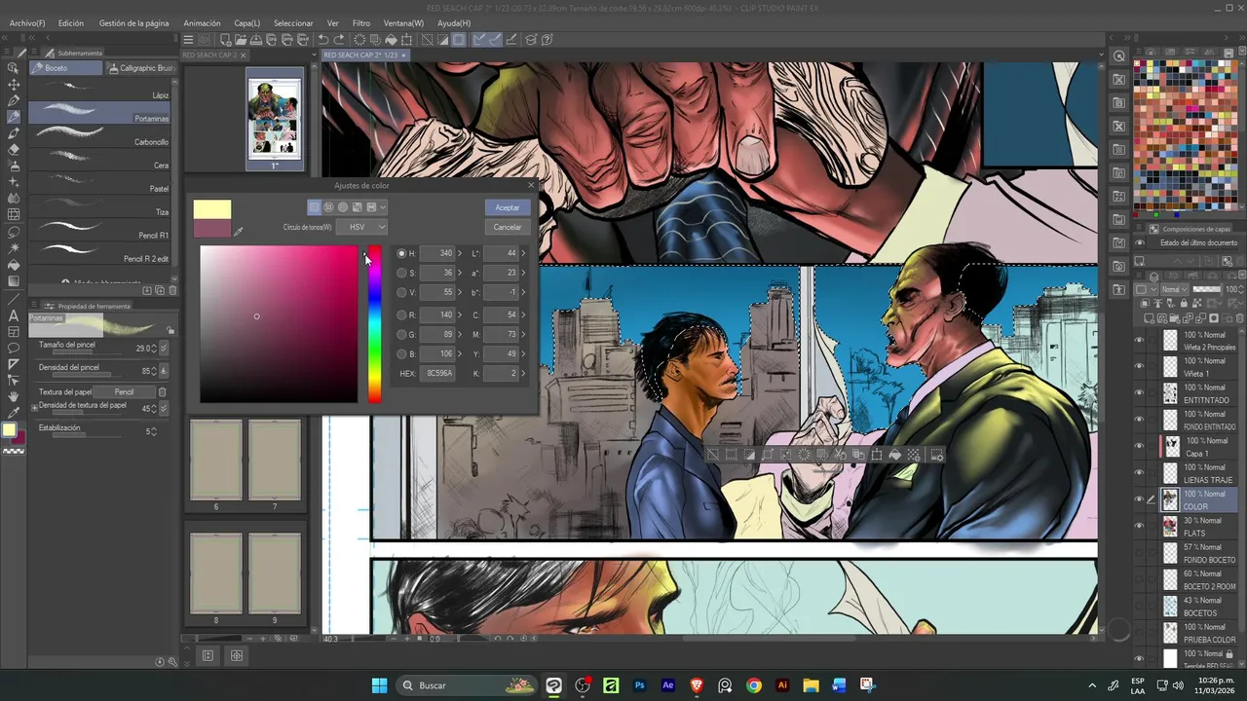Hide the FLATS layer
The height and width of the screenshot is (701, 1247).
coord(1139,526)
